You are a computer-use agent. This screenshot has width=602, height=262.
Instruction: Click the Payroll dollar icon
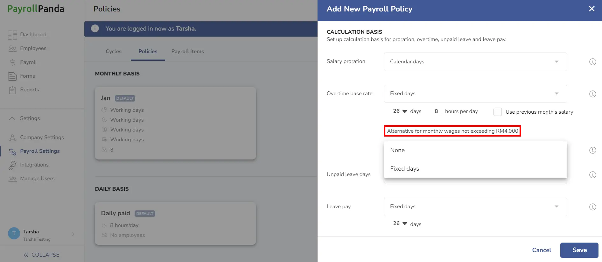pos(12,62)
